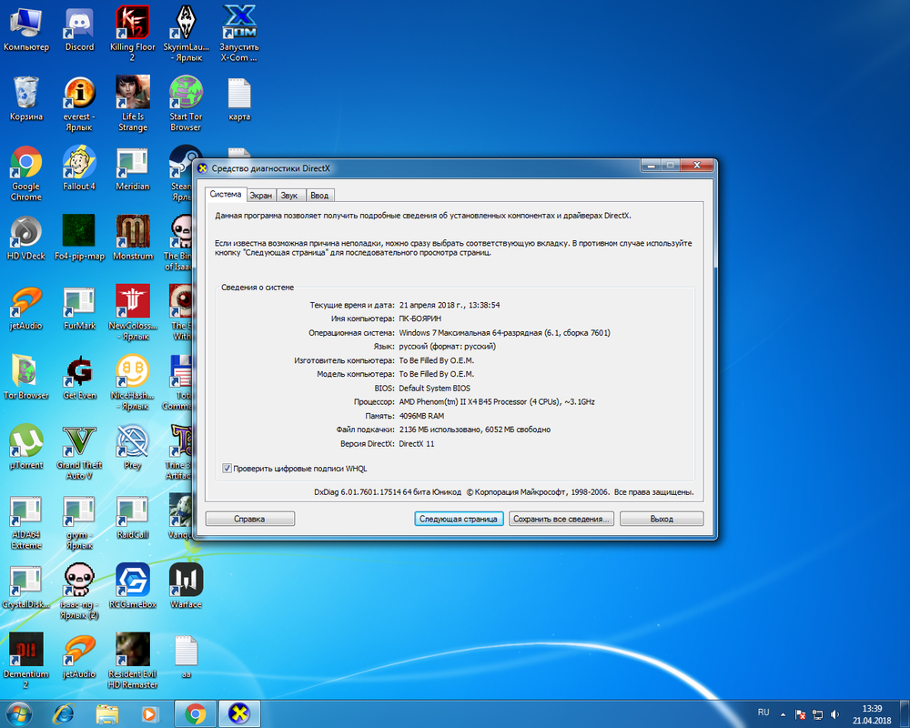Select the grym shortcut icon
Viewport: 910px width, 728px height.
click(x=79, y=521)
